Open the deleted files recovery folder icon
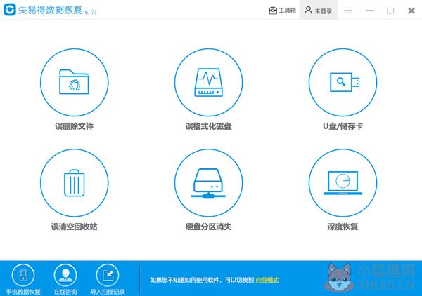Image resolution: width=422 pixels, height=296 pixels. pos(75,82)
